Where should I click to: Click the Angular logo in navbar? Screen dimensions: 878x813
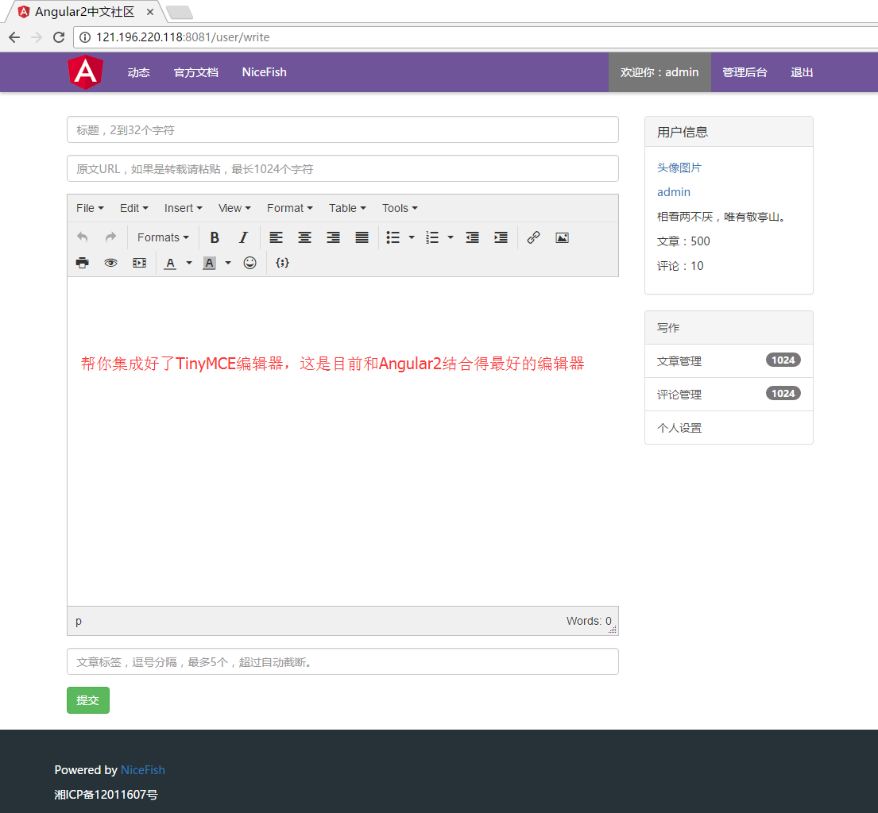tap(85, 72)
